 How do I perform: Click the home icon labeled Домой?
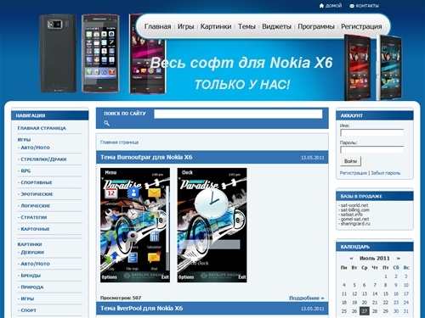point(321,6)
